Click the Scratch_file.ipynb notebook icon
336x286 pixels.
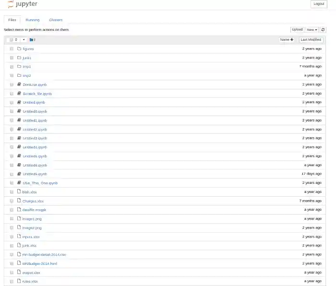(19, 94)
